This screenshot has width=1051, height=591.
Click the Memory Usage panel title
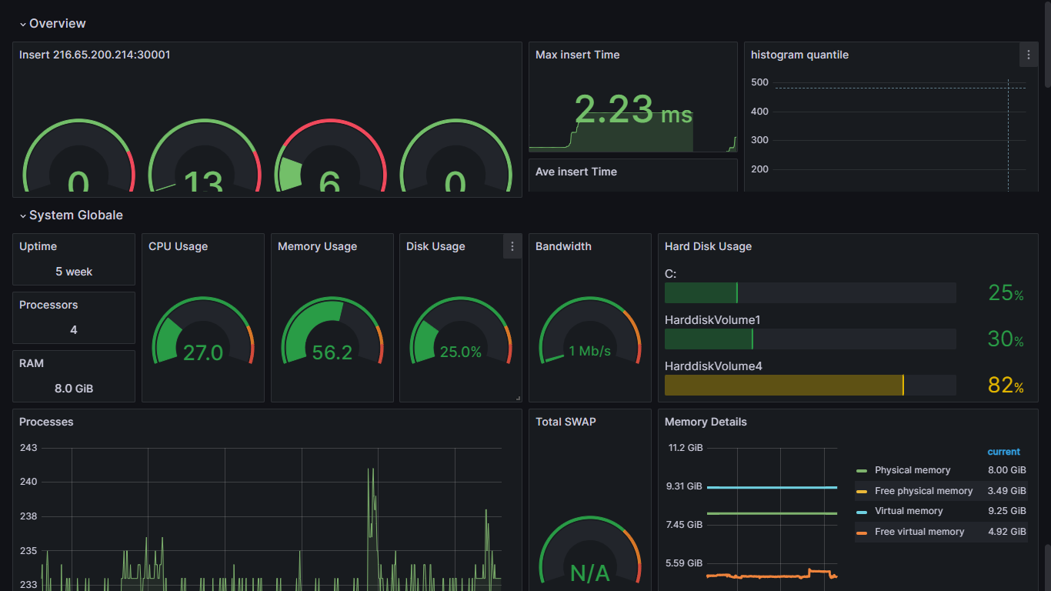point(317,246)
